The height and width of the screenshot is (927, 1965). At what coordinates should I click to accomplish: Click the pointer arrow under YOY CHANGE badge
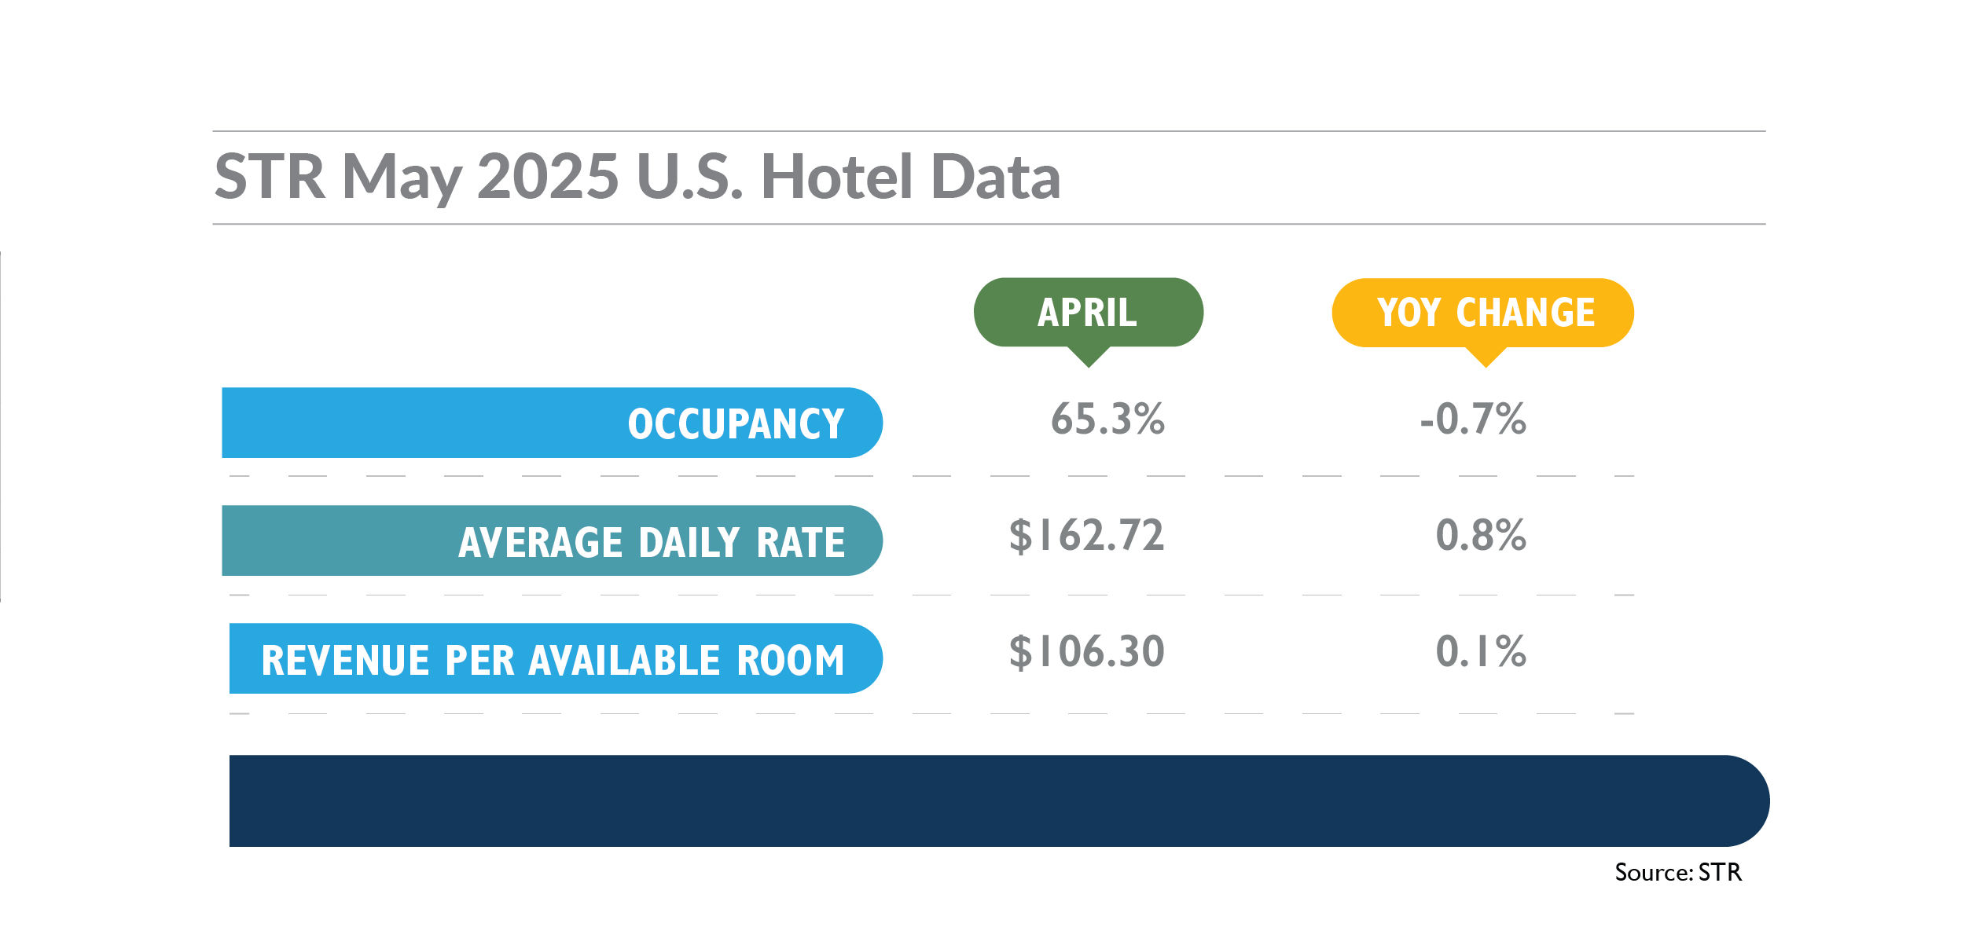[1486, 357]
